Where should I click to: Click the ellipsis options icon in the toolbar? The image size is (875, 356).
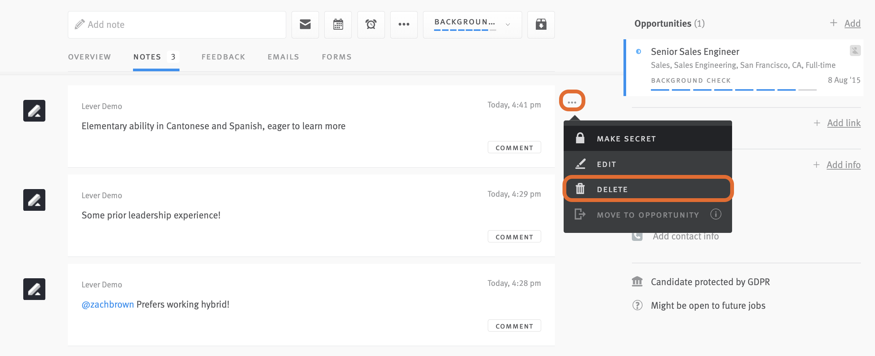pyautogui.click(x=404, y=24)
